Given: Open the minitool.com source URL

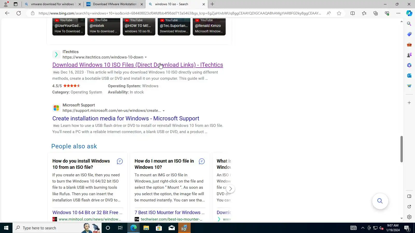Looking at the screenshot, I should 90,219.
